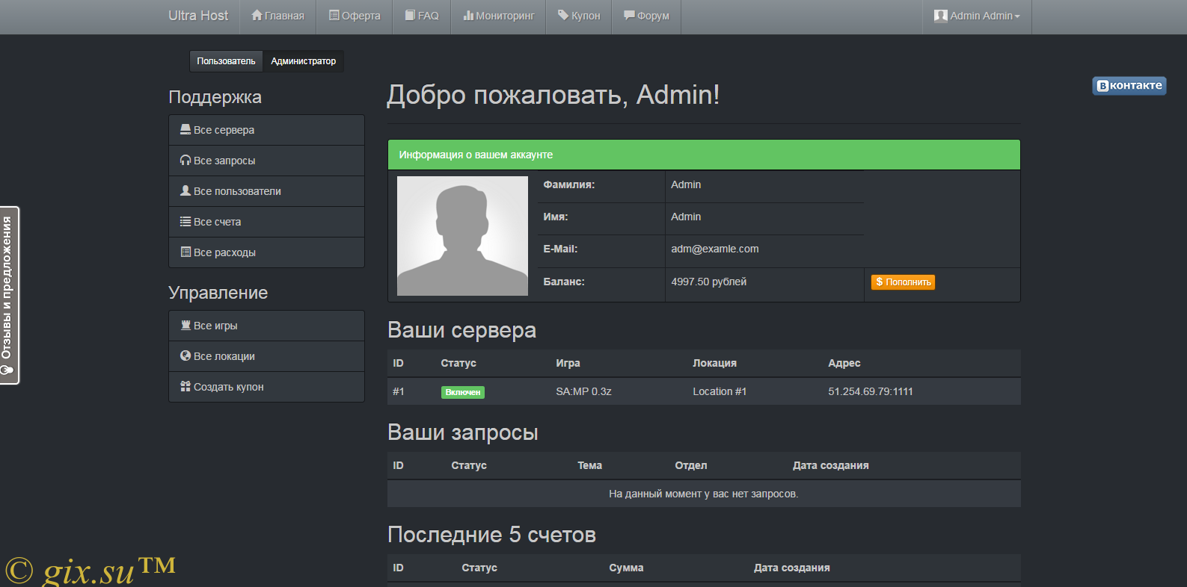The height and width of the screenshot is (587, 1187).
Task: Click the Включен status badge
Action: (462, 392)
